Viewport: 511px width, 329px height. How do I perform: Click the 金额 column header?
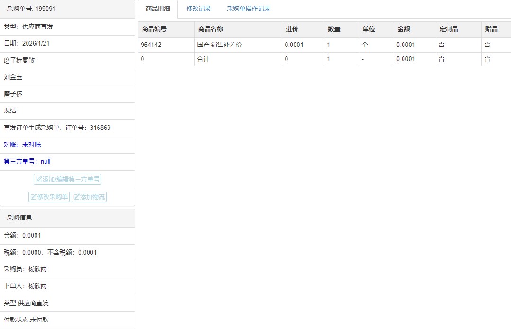pyautogui.click(x=403, y=29)
